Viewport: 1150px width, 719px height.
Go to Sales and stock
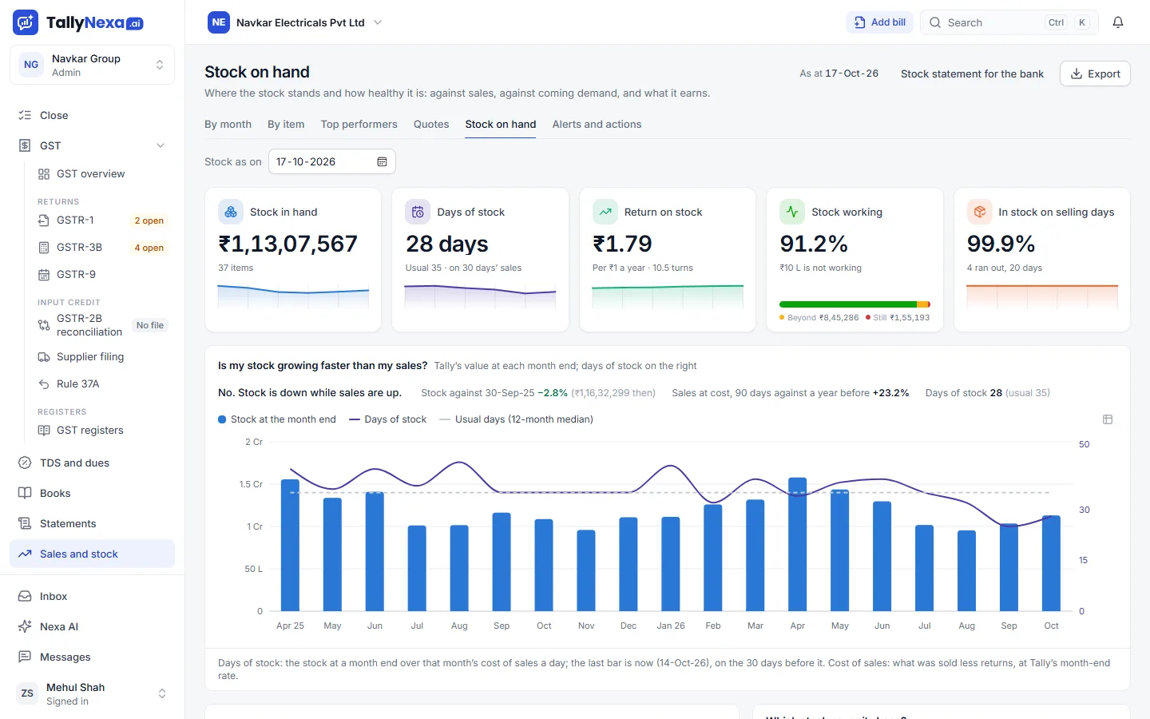[92, 554]
